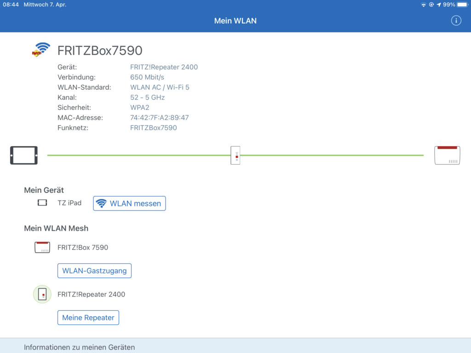
Task: Click the WLAN AC / Wi-Fi 5 value
Action: 160,87
